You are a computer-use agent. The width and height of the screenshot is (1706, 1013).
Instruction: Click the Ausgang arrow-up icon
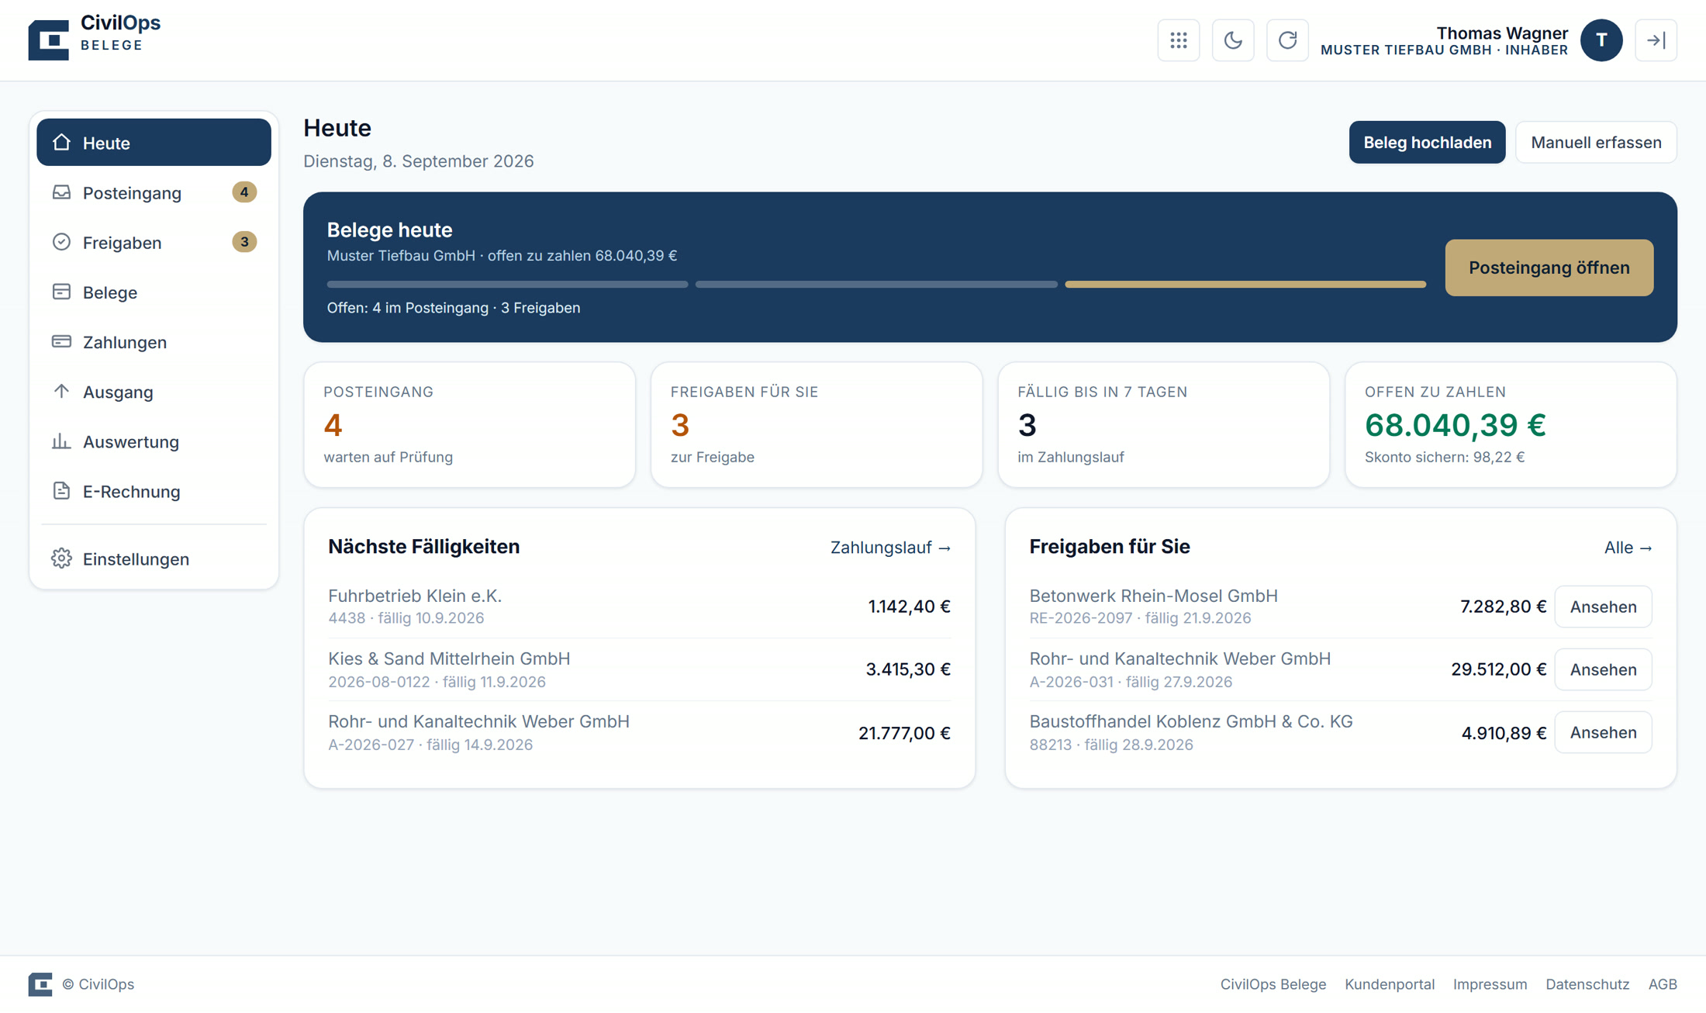61,391
